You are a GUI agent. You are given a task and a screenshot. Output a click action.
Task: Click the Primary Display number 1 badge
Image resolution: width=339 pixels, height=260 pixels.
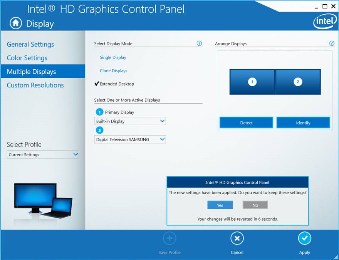coord(99,112)
